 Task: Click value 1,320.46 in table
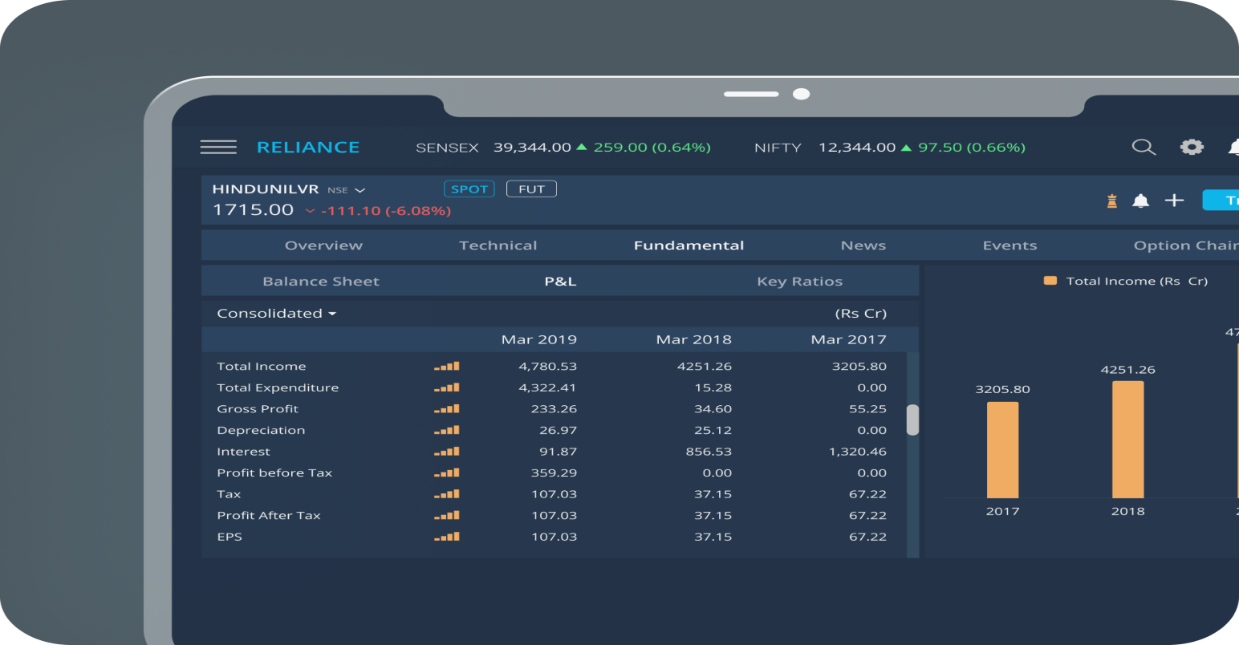(858, 452)
